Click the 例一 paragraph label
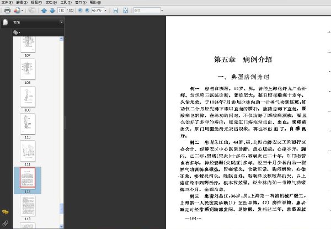 click(x=195, y=88)
